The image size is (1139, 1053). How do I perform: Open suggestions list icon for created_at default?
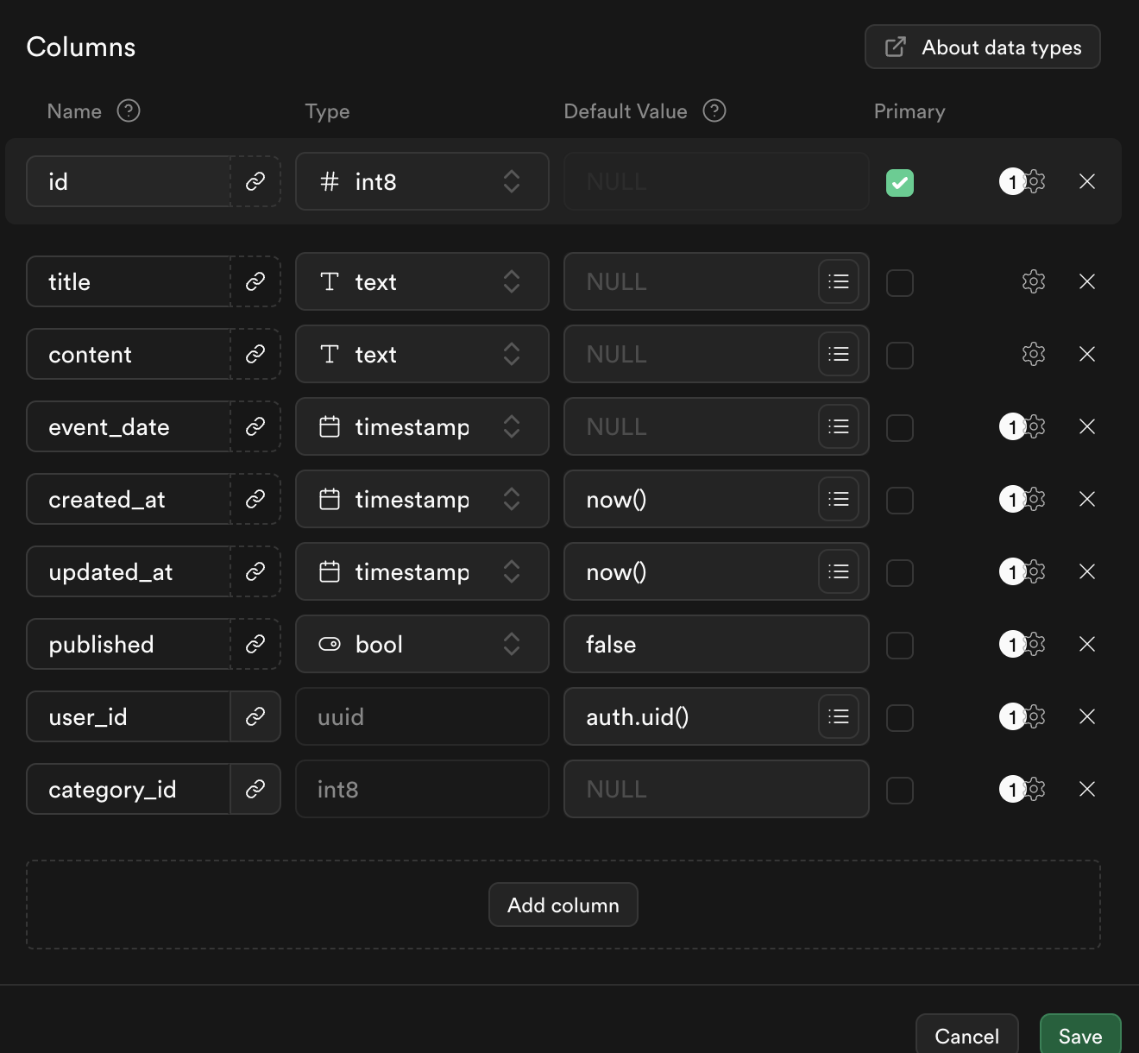pos(839,499)
